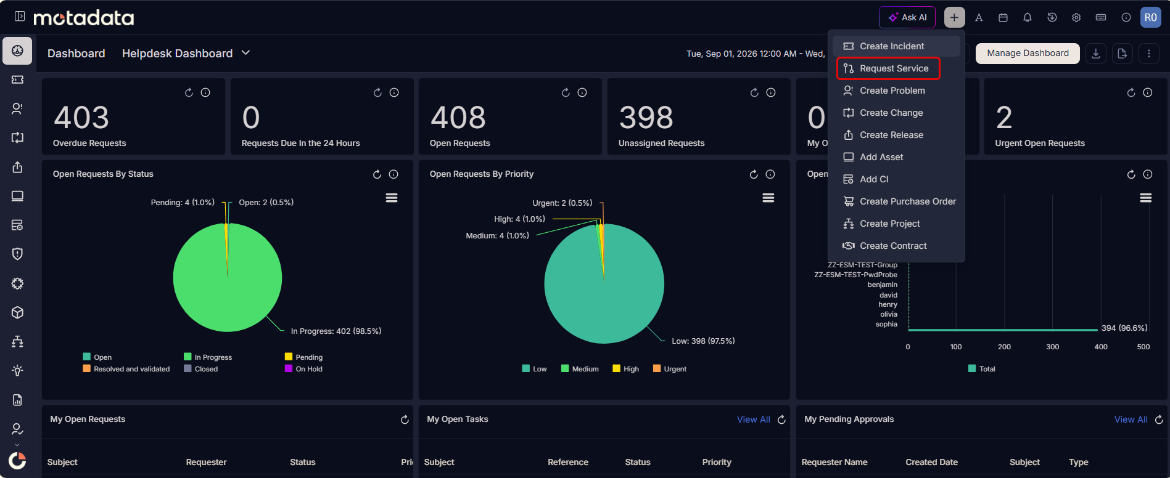Toggle the Pending legend entry in status chart
The height and width of the screenshot is (478, 1170).
303,357
